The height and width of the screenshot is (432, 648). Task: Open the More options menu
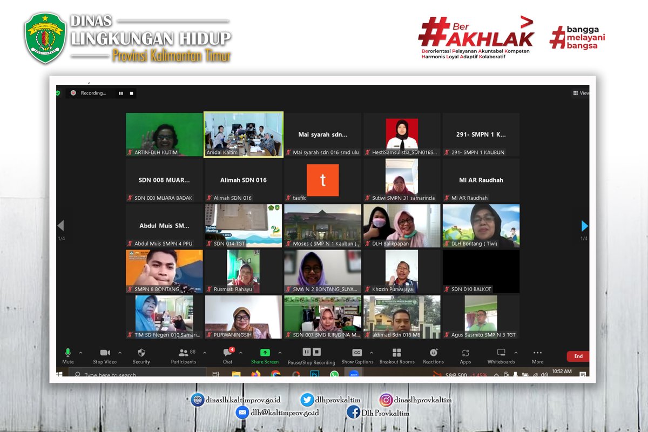click(537, 355)
